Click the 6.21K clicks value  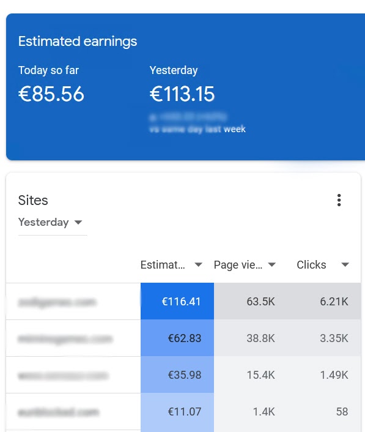click(x=334, y=302)
